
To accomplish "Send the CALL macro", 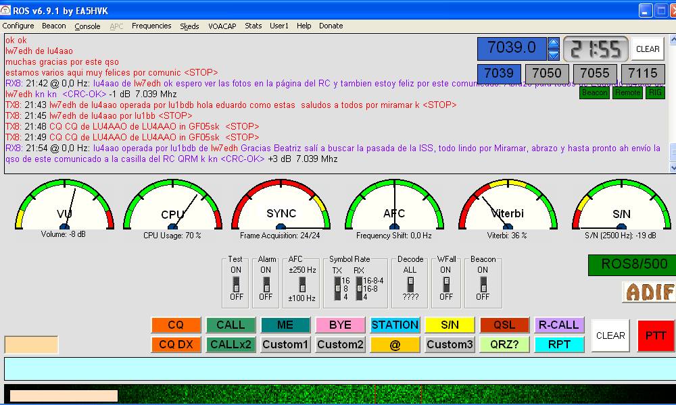I will pos(231,325).
